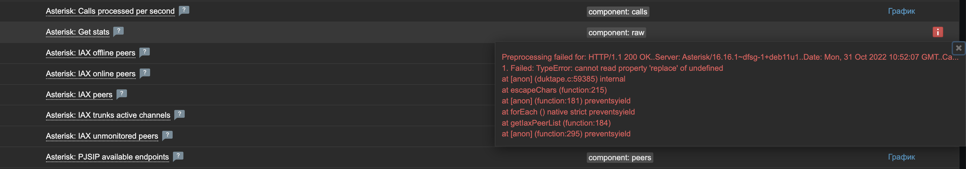966x169 pixels.
Task: Click help icon for PJSIP available endpoints
Action: coord(178,156)
